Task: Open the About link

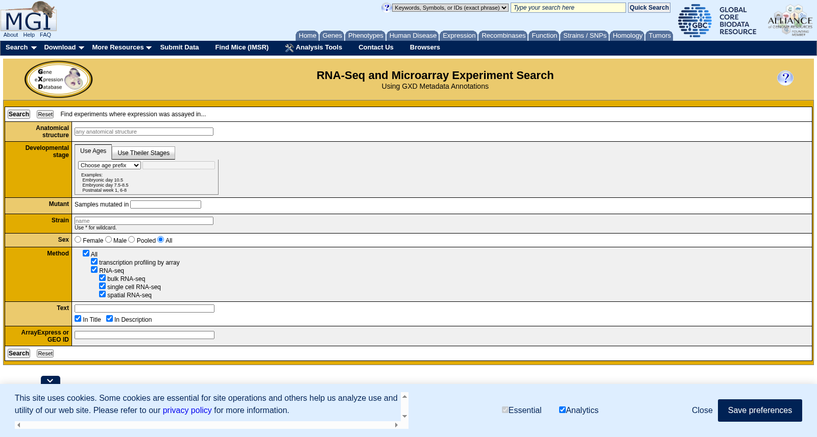Action: point(11,35)
